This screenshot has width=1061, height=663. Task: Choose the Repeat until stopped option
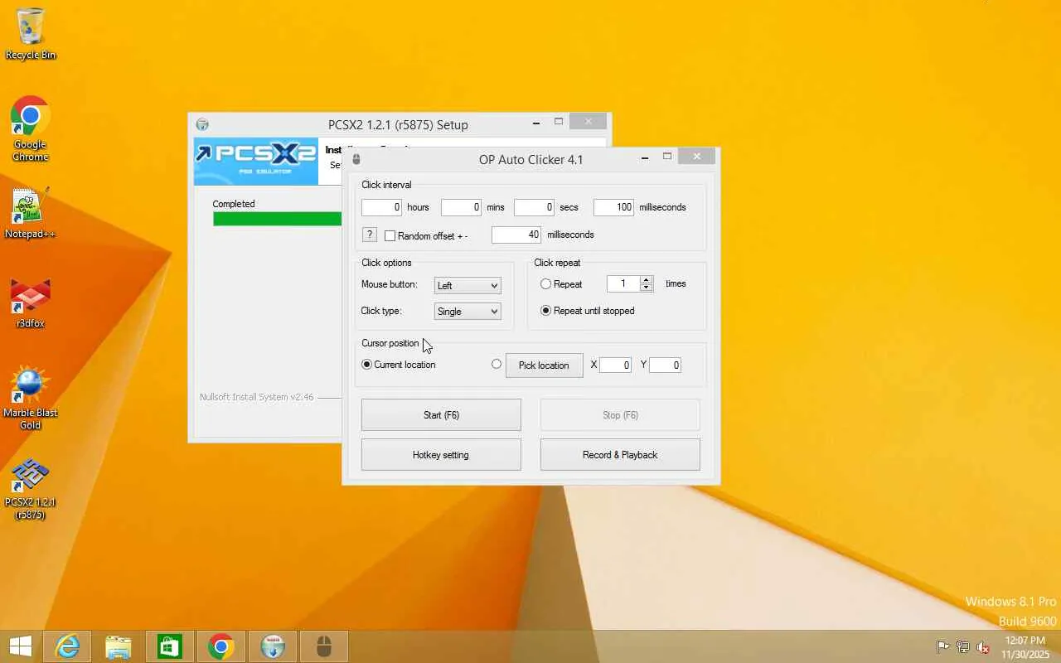[545, 311]
